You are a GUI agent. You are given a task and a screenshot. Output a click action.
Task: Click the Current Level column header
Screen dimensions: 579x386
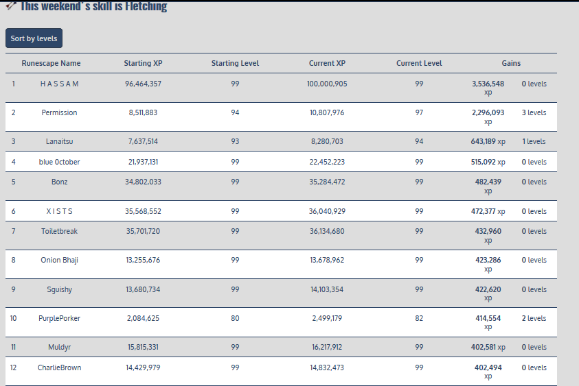tap(419, 63)
